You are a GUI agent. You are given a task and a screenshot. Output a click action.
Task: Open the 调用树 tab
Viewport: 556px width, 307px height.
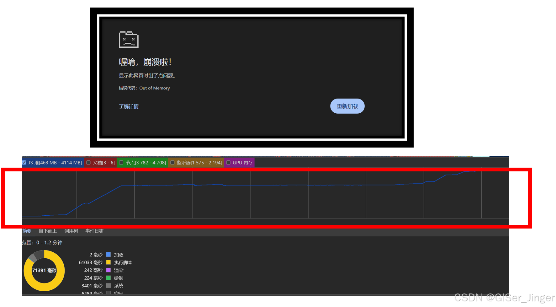71,231
